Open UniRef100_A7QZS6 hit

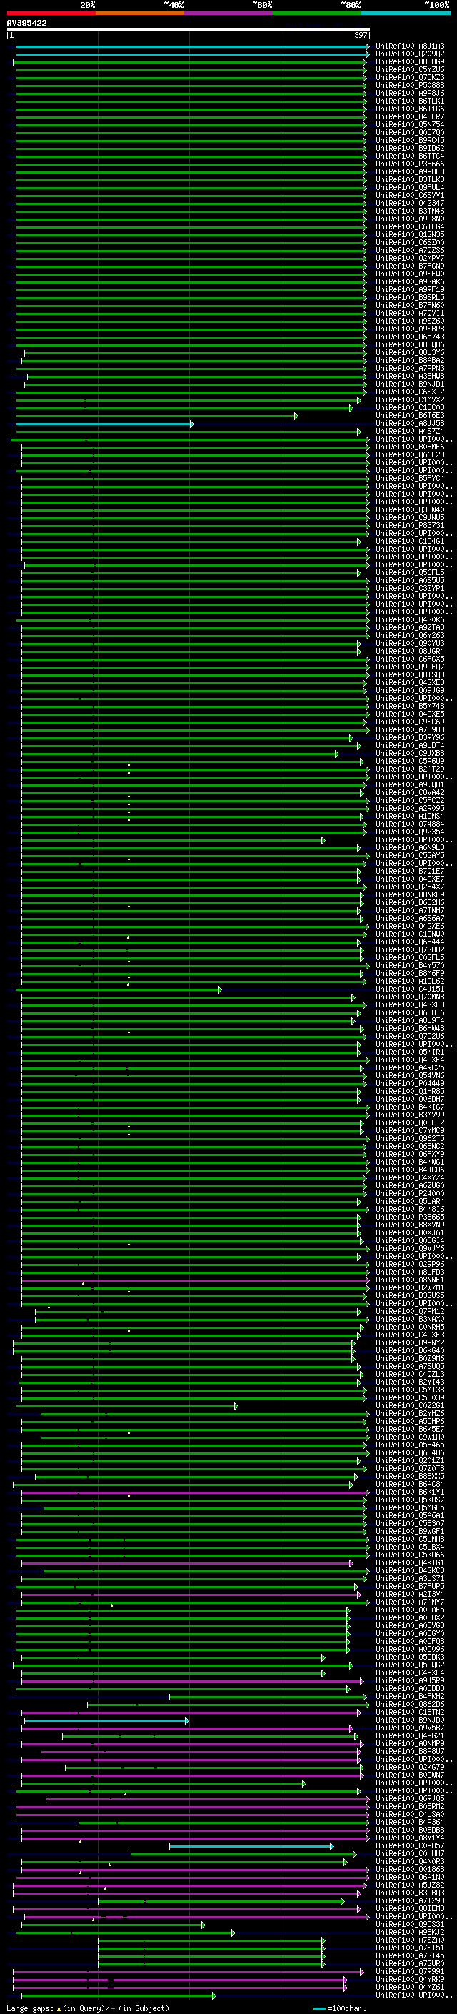coord(410,250)
